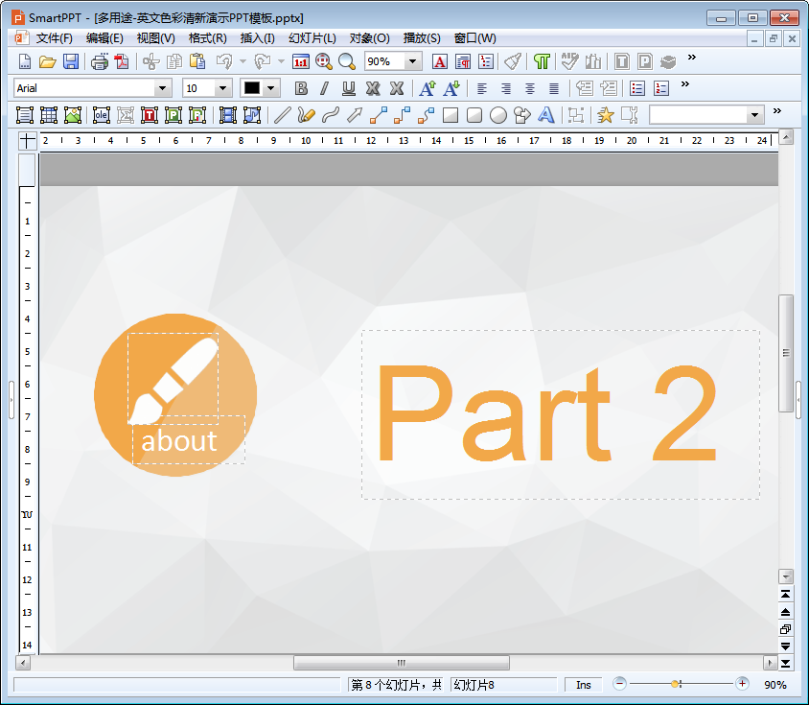809x705 pixels.
Task: Expand more formatting toolbar buttons chevron
Action: pos(684,83)
